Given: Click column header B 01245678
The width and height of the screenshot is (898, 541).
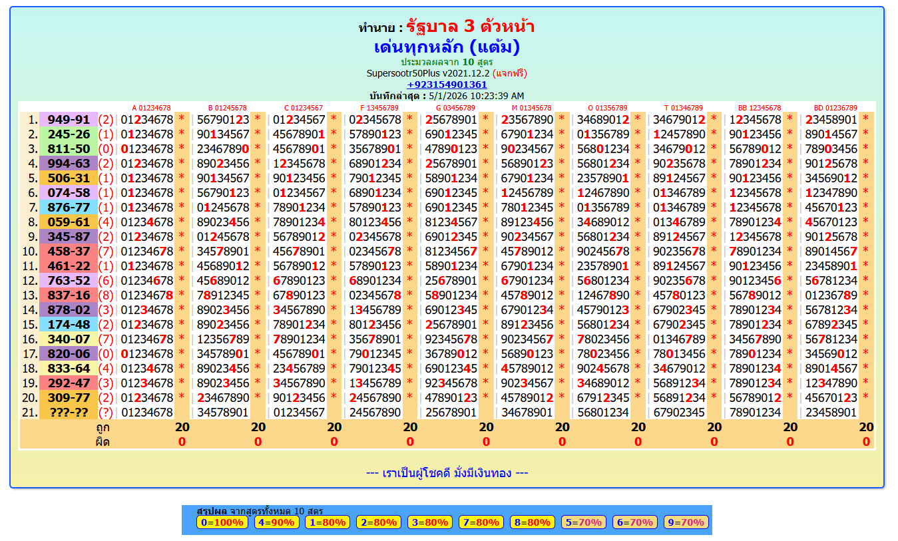Looking at the screenshot, I should point(228,108).
